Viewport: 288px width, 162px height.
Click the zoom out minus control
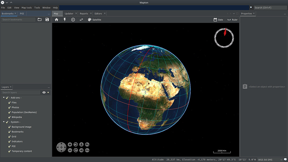point(70,150)
